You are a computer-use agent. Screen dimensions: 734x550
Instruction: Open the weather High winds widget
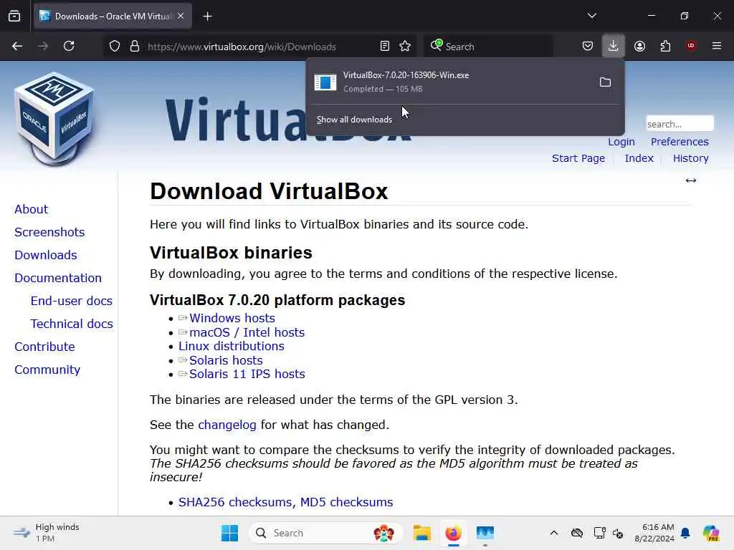pyautogui.click(x=47, y=533)
